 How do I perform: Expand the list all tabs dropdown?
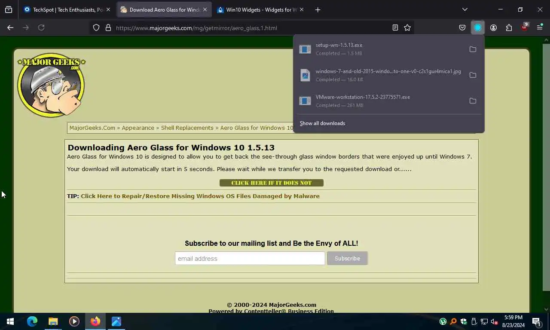464,9
